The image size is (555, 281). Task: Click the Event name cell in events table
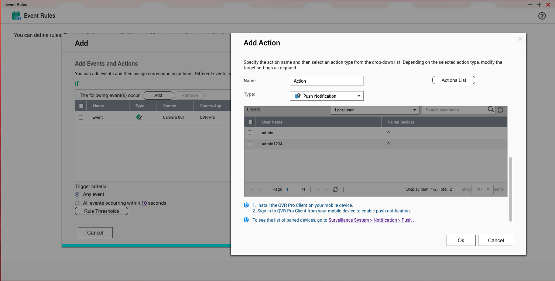click(x=98, y=117)
